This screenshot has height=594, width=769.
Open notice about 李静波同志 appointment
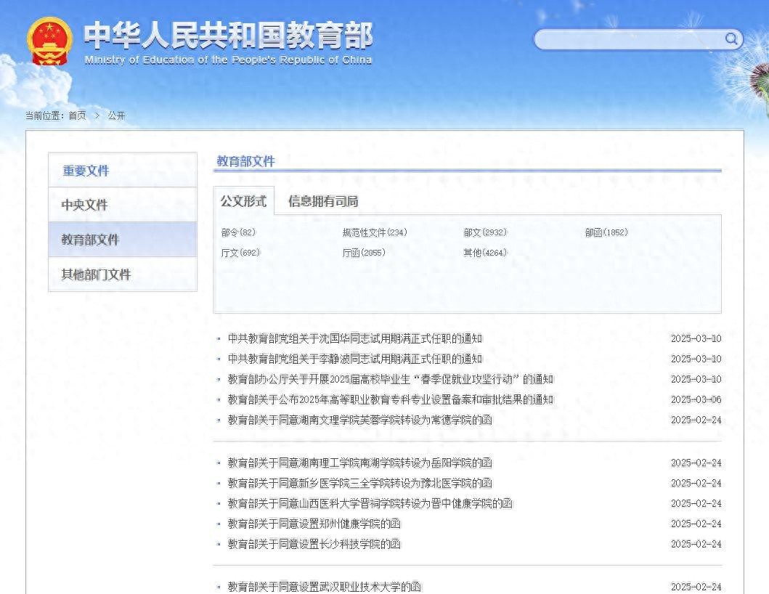(x=355, y=359)
